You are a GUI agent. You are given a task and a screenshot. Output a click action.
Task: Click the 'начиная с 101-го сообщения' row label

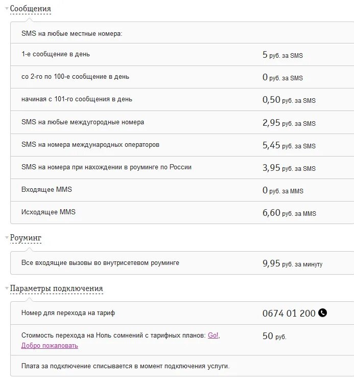77,99
